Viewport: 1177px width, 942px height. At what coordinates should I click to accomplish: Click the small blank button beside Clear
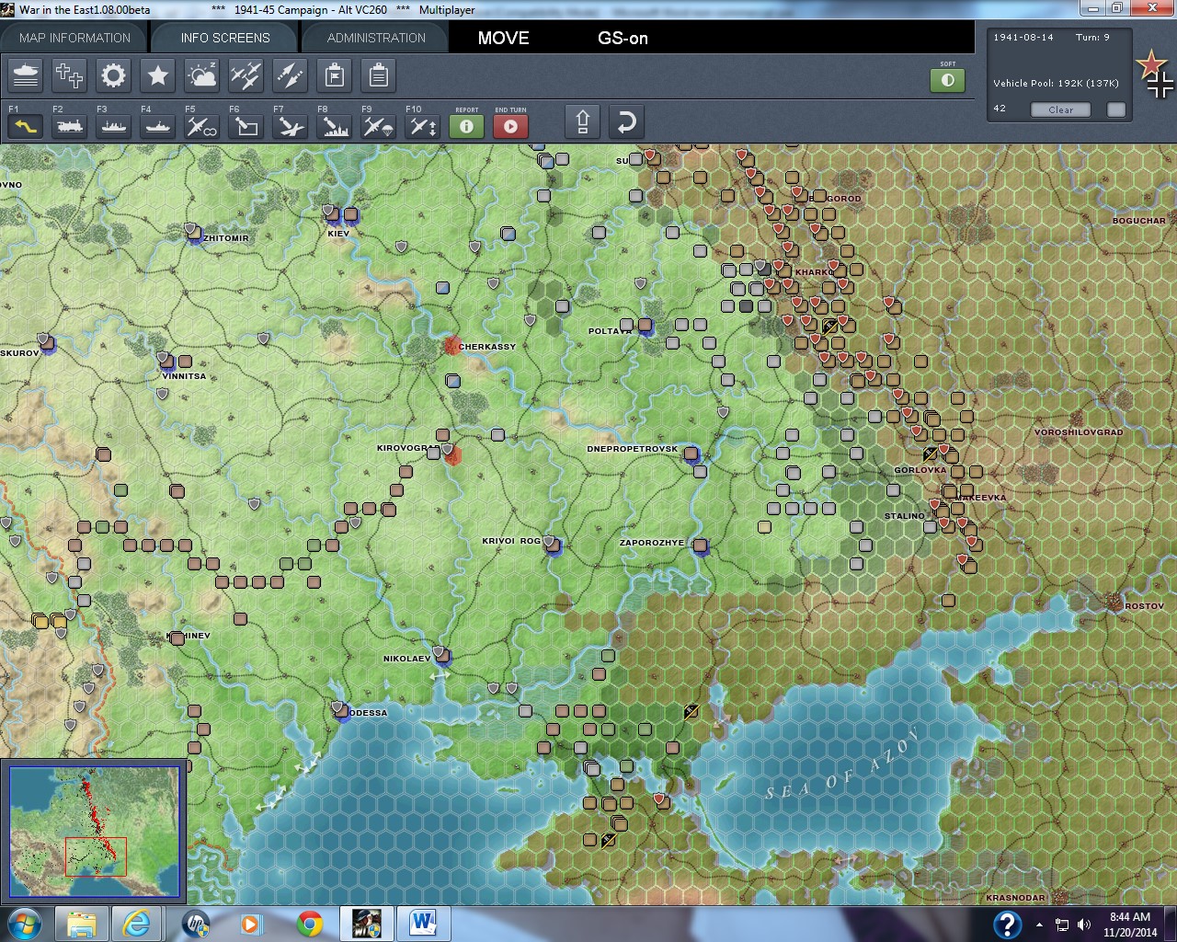click(x=1116, y=109)
